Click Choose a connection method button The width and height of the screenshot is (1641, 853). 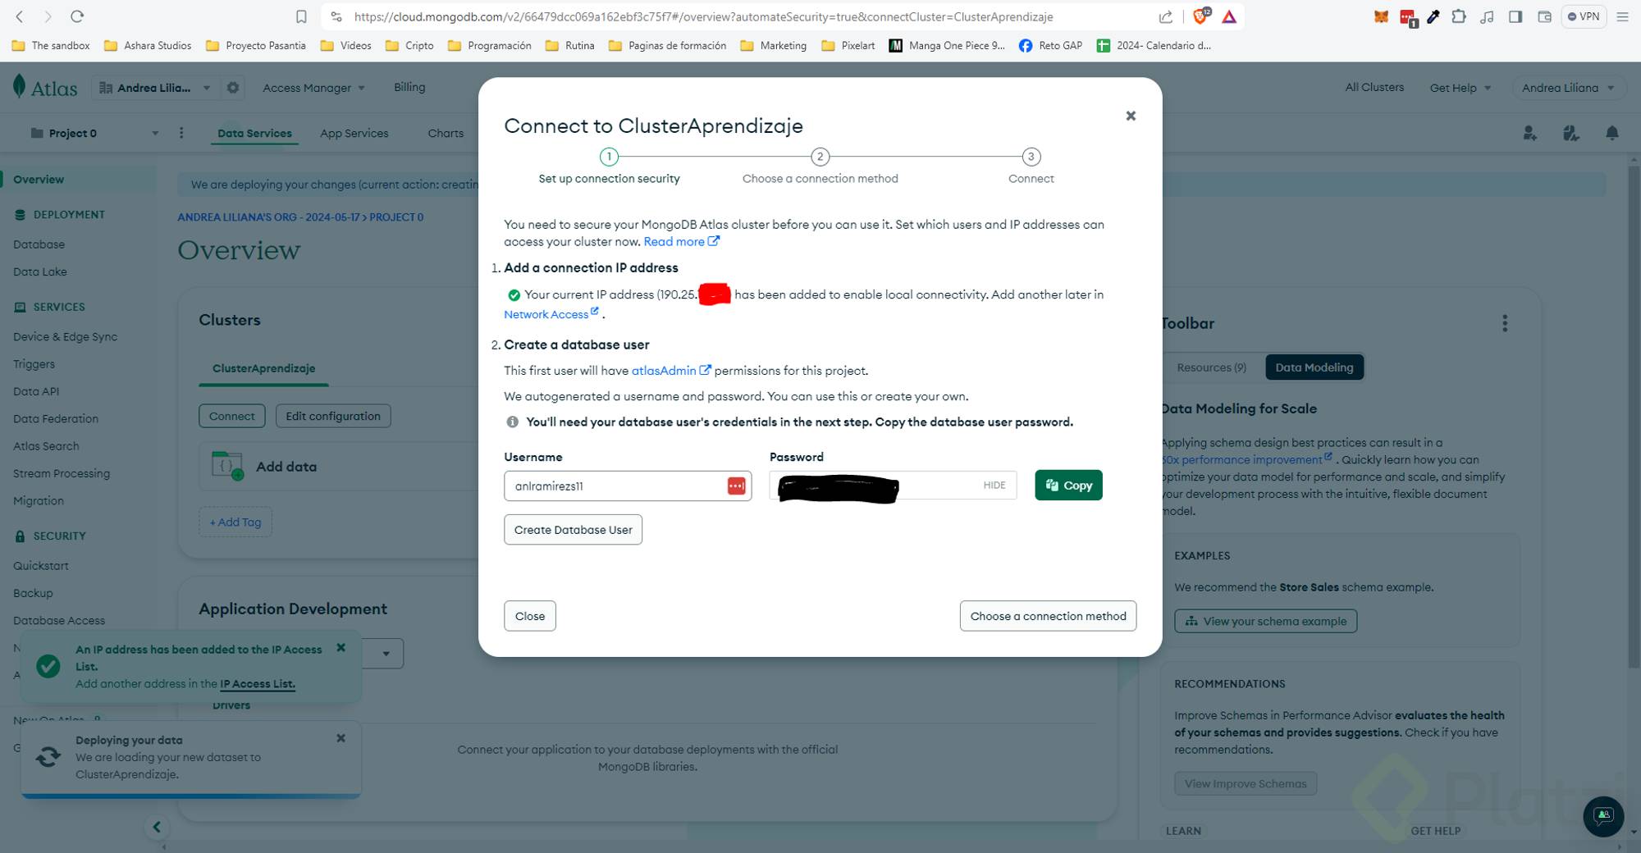click(x=1048, y=616)
